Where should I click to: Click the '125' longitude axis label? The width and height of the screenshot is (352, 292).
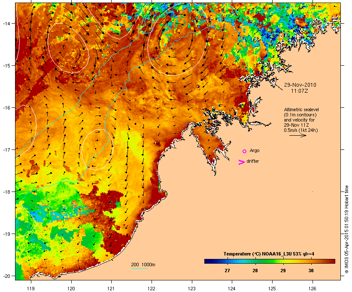click(x=272, y=289)
